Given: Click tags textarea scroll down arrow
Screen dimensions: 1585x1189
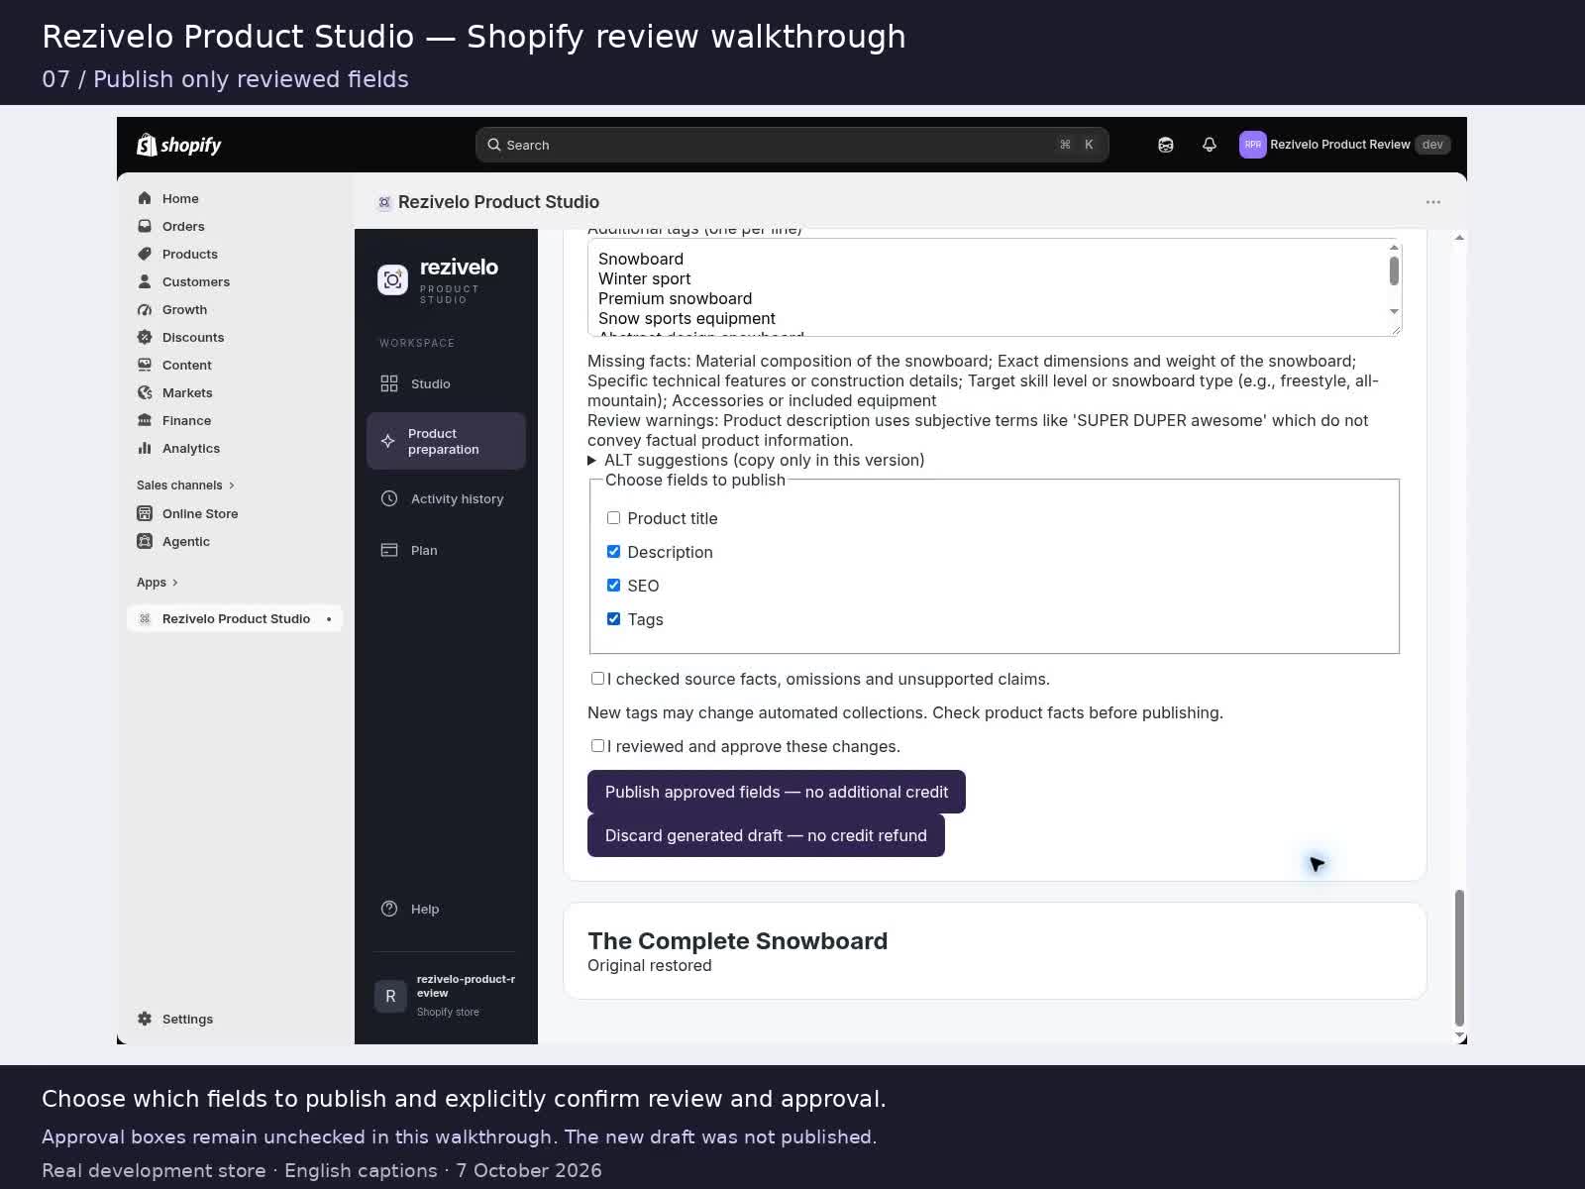Looking at the screenshot, I should 1394,311.
